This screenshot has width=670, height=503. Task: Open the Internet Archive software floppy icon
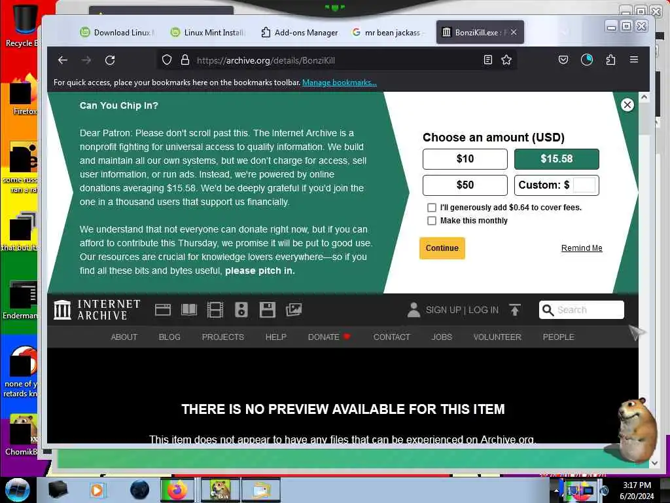pos(267,310)
